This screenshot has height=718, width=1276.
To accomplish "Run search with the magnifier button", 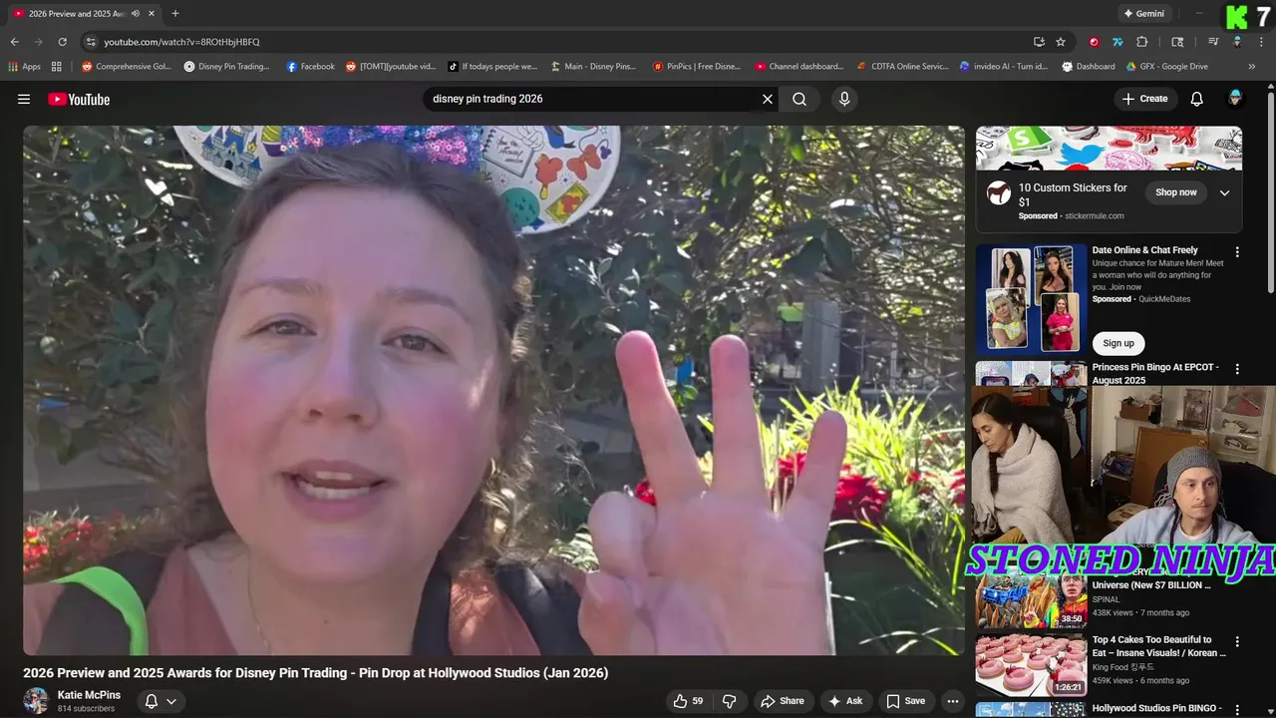I will tap(799, 99).
